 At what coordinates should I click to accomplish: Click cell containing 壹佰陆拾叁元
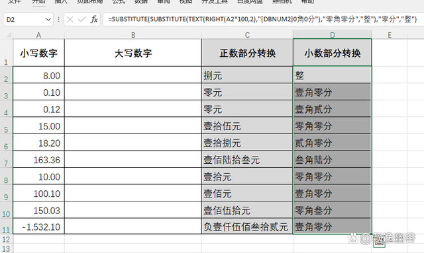pyautogui.click(x=247, y=159)
